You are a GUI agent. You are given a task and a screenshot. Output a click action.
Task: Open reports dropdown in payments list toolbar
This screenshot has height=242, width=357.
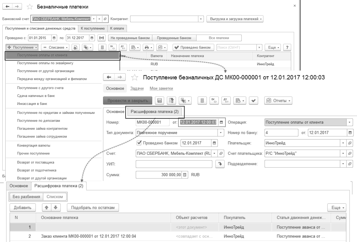click(x=161, y=48)
